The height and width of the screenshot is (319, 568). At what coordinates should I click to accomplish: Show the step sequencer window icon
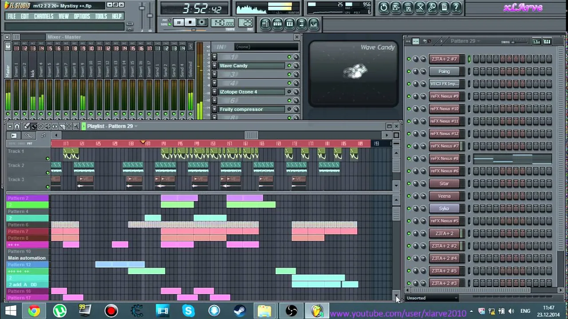pos(277,24)
